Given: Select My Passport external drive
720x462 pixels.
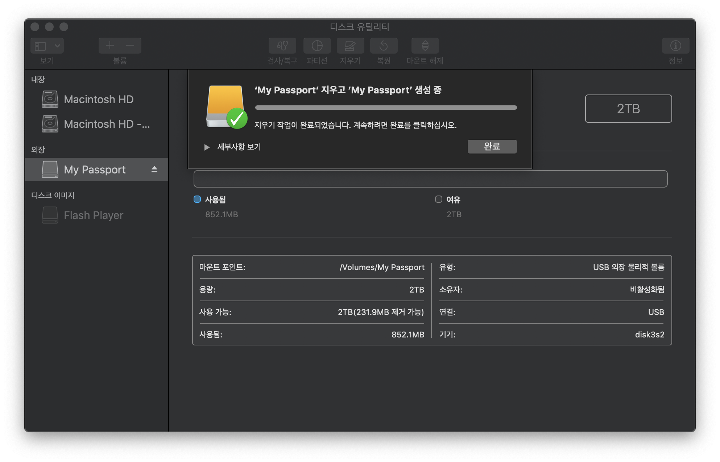Looking at the screenshot, I should tap(94, 169).
